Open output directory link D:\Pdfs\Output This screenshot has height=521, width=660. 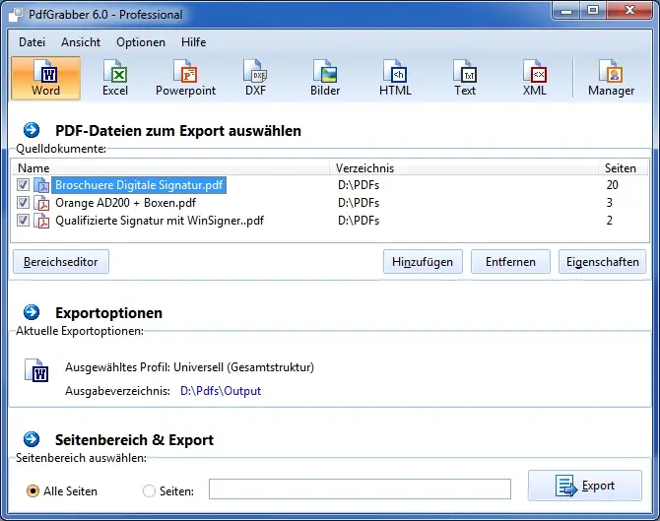(221, 391)
